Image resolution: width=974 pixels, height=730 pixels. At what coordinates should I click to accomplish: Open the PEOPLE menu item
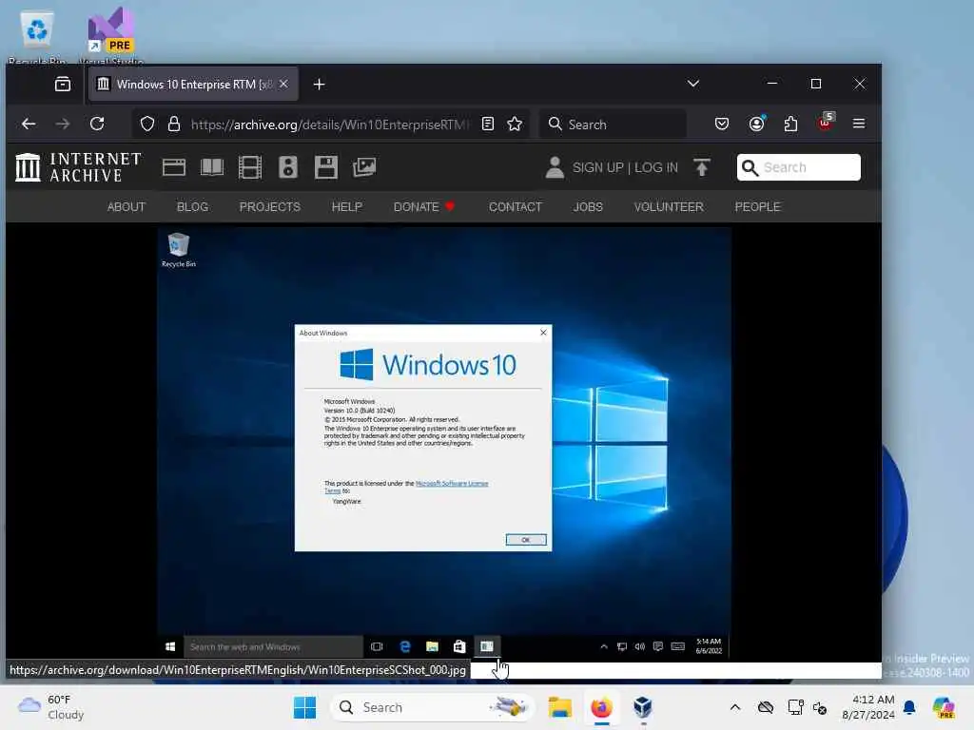point(757,206)
